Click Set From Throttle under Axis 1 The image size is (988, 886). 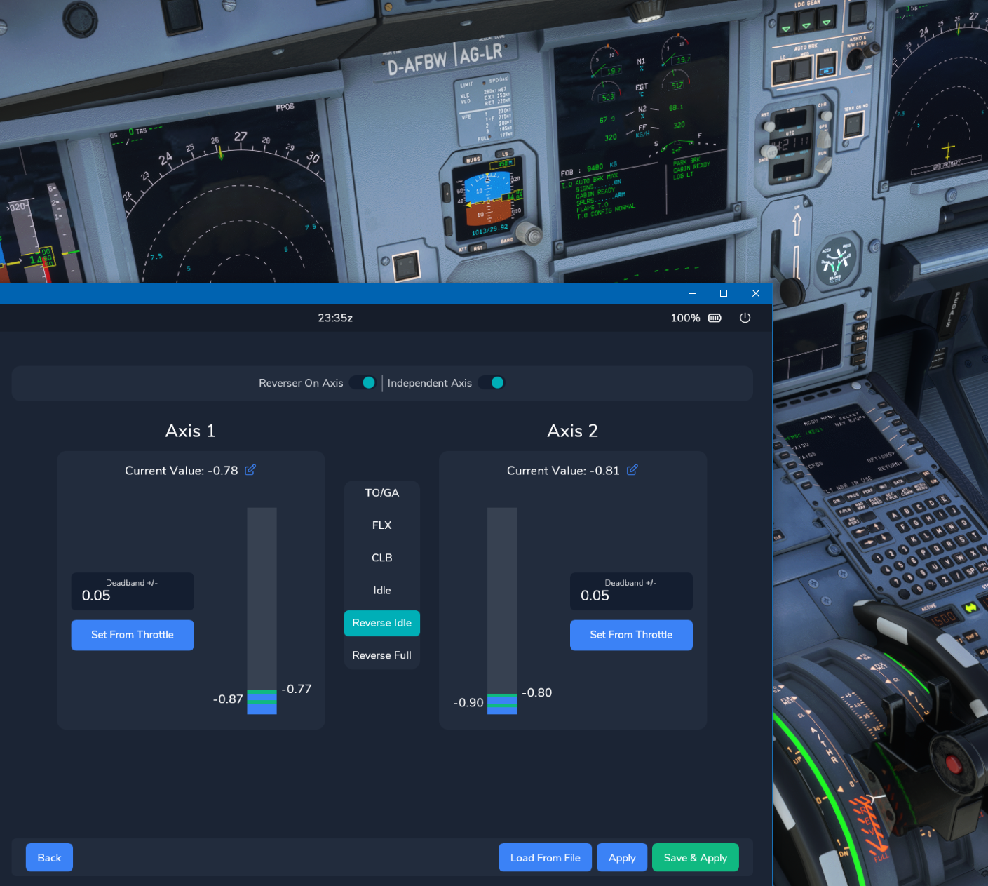[x=132, y=635]
